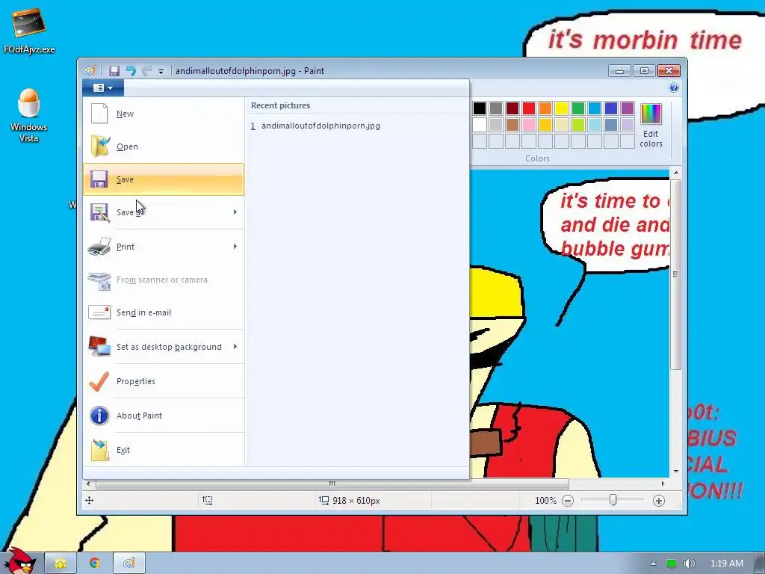
Task: Click the vertical scrollbar thumb in Paint
Action: (x=675, y=275)
